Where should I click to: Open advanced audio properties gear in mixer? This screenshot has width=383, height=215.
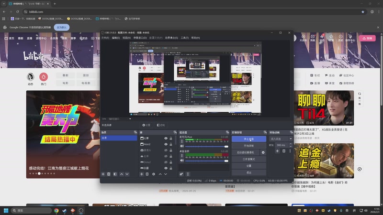click(181, 174)
